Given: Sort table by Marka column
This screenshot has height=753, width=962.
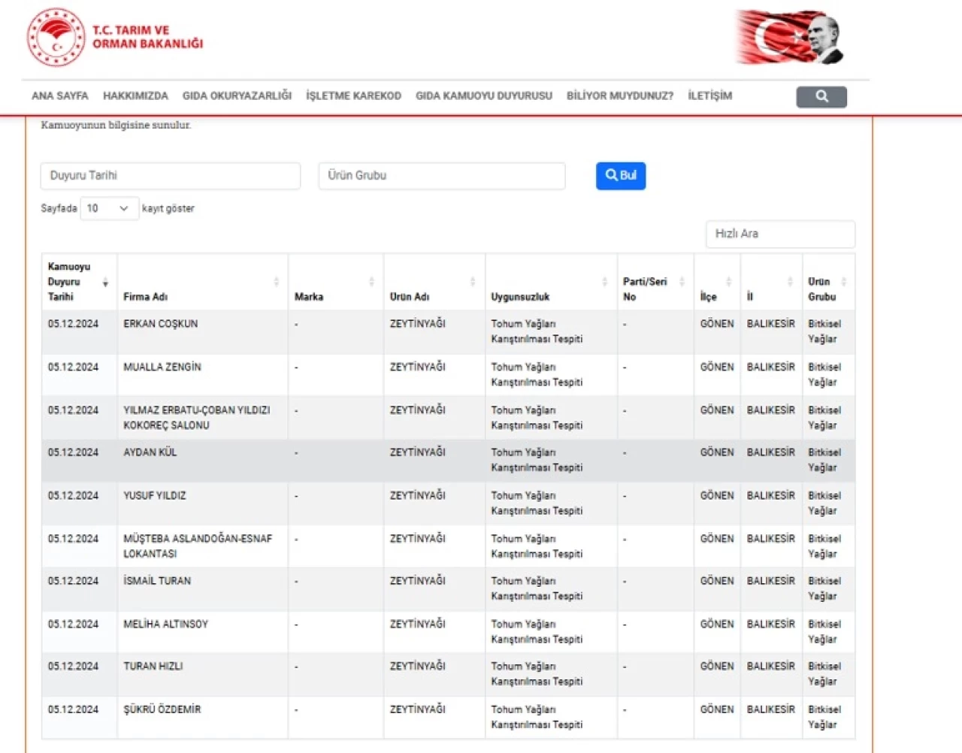Looking at the screenshot, I should point(335,282).
